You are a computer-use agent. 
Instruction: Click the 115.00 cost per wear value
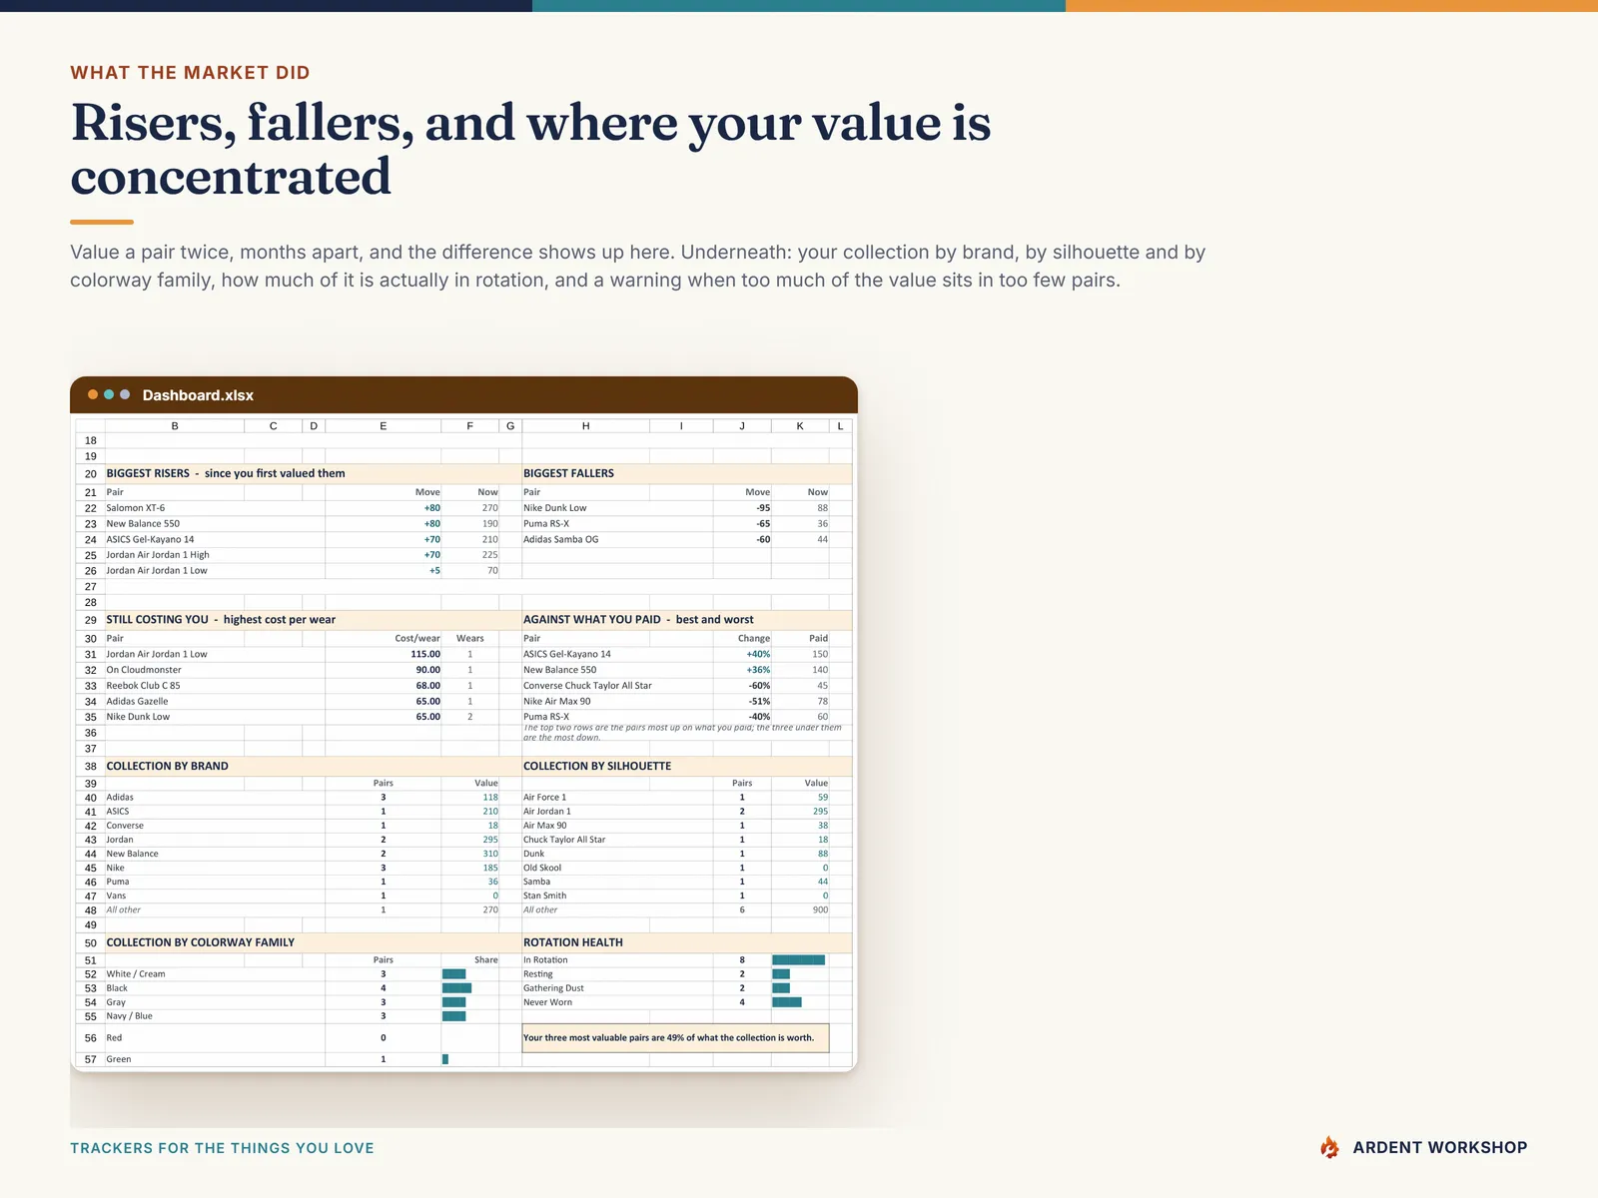(425, 655)
